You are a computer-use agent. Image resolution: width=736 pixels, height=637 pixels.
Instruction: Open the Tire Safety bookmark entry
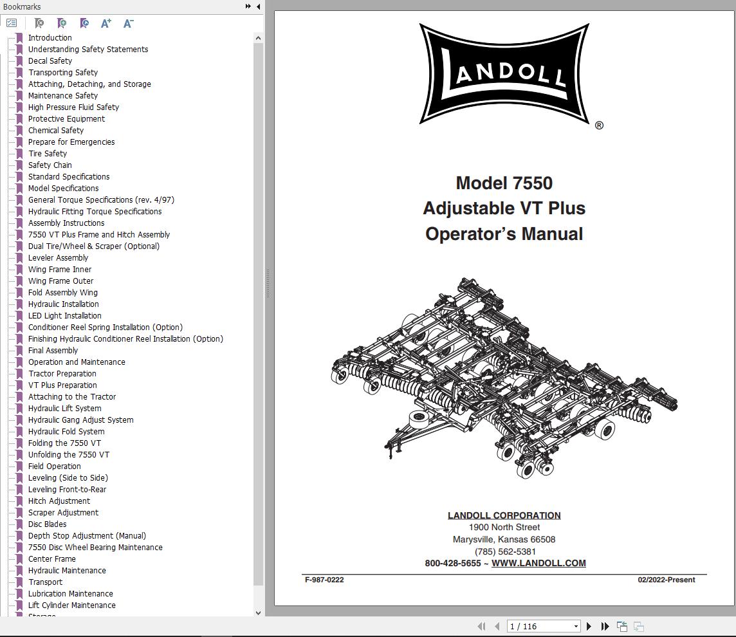click(48, 153)
